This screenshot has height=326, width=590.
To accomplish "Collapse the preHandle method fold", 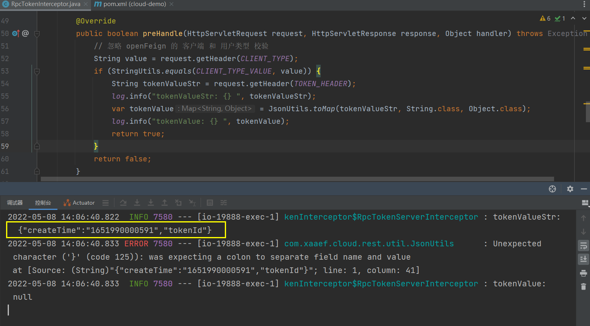I will tap(37, 33).
